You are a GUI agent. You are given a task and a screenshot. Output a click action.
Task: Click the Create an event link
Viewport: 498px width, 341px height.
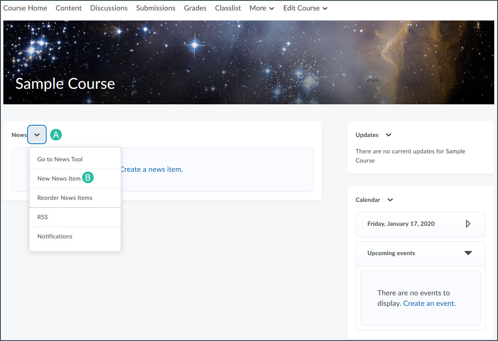[429, 303]
